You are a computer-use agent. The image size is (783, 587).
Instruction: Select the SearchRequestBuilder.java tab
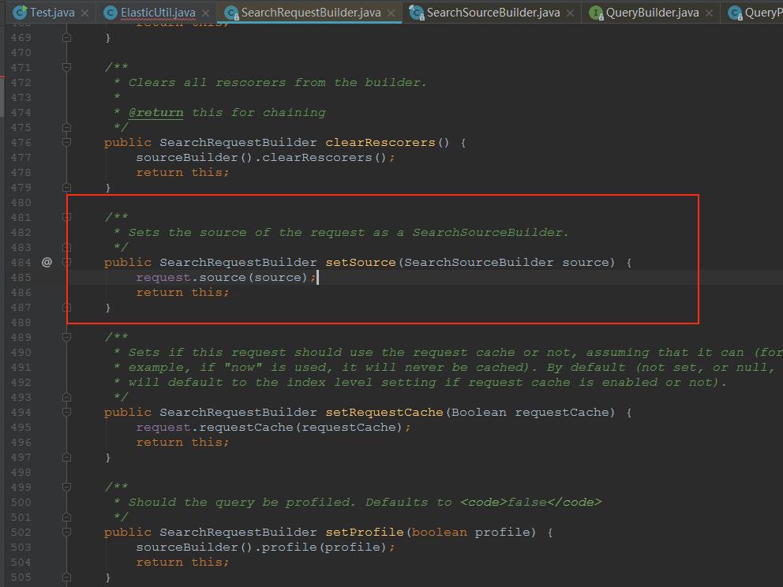pyautogui.click(x=311, y=13)
